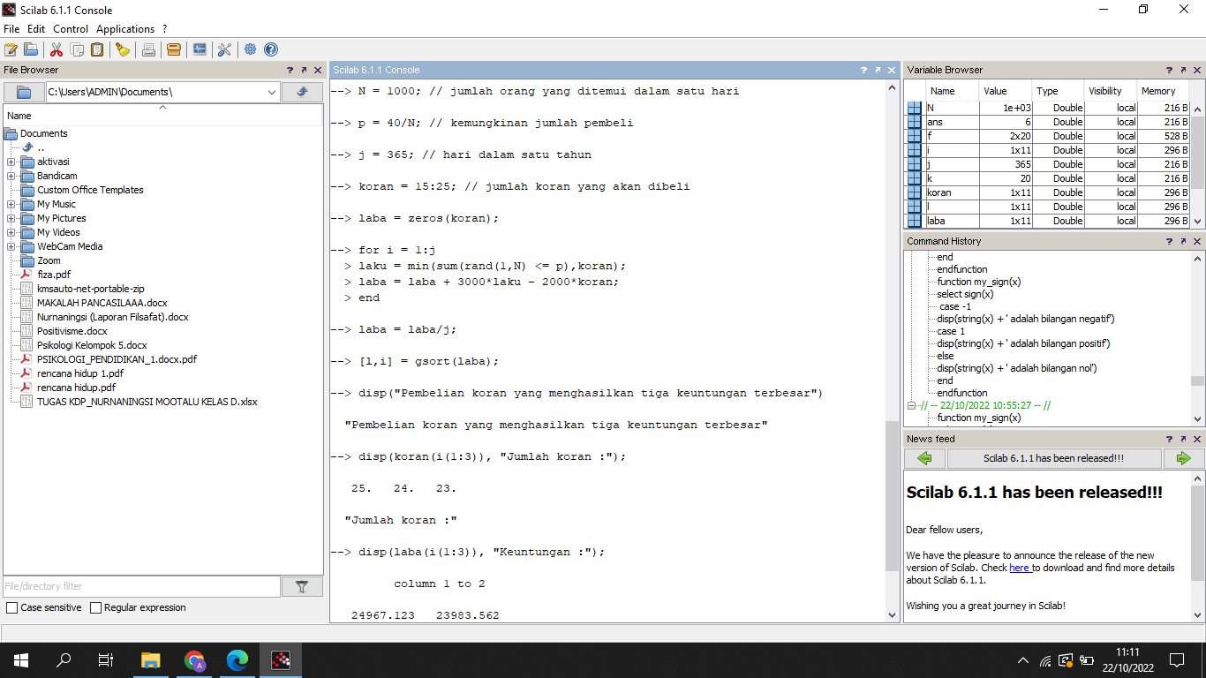1206x678 pixels.
Task: Click the 'Scilab 6.1.1 has been released!!!' title button
Action: pyautogui.click(x=1054, y=458)
